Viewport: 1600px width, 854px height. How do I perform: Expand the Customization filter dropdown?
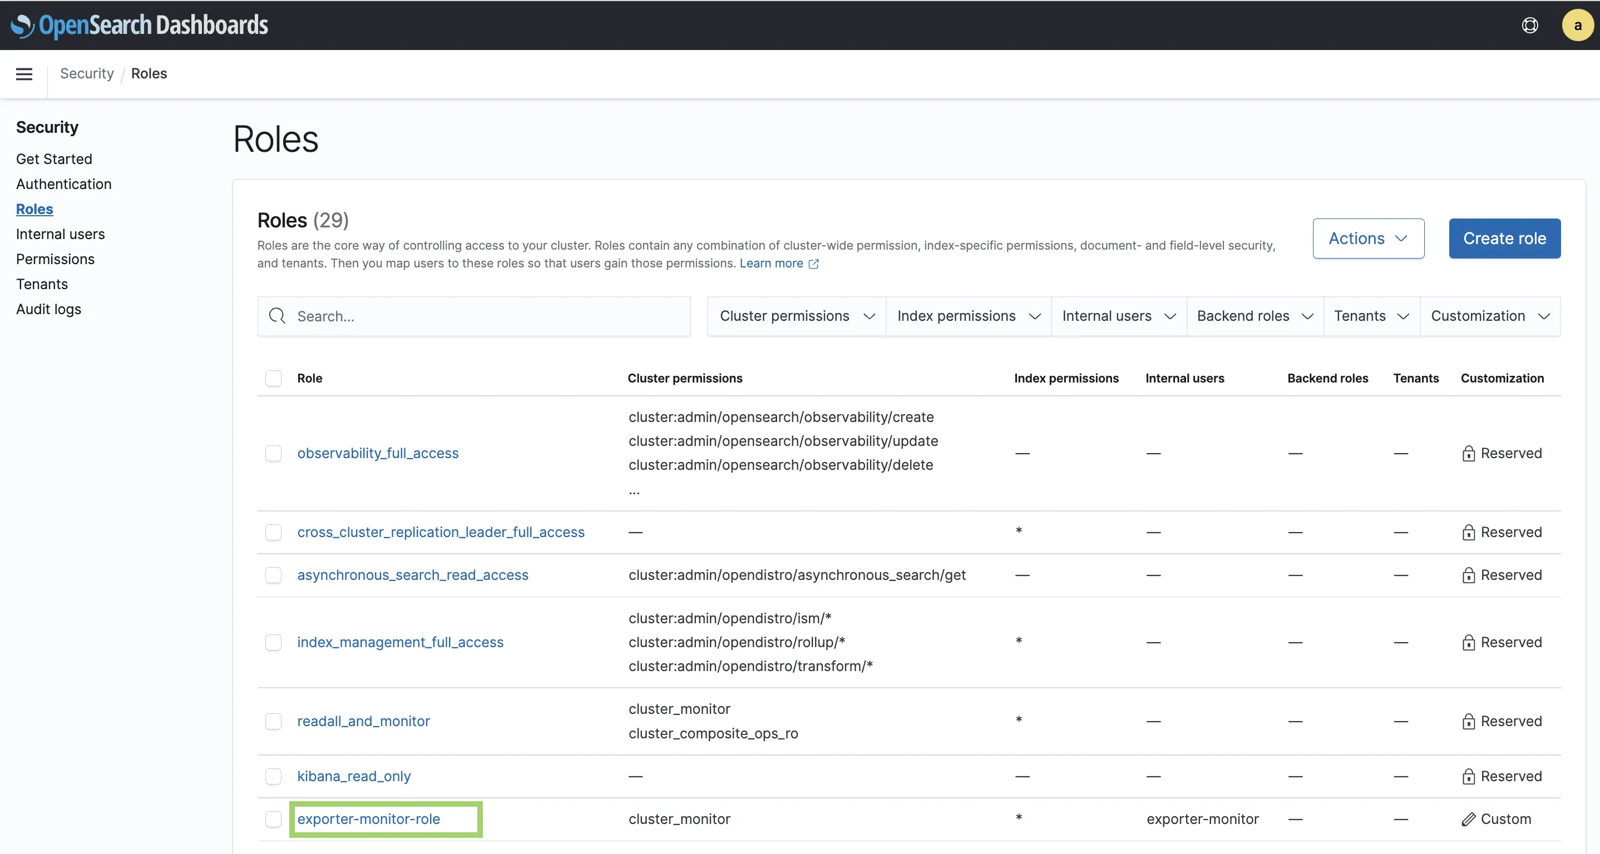coord(1489,316)
